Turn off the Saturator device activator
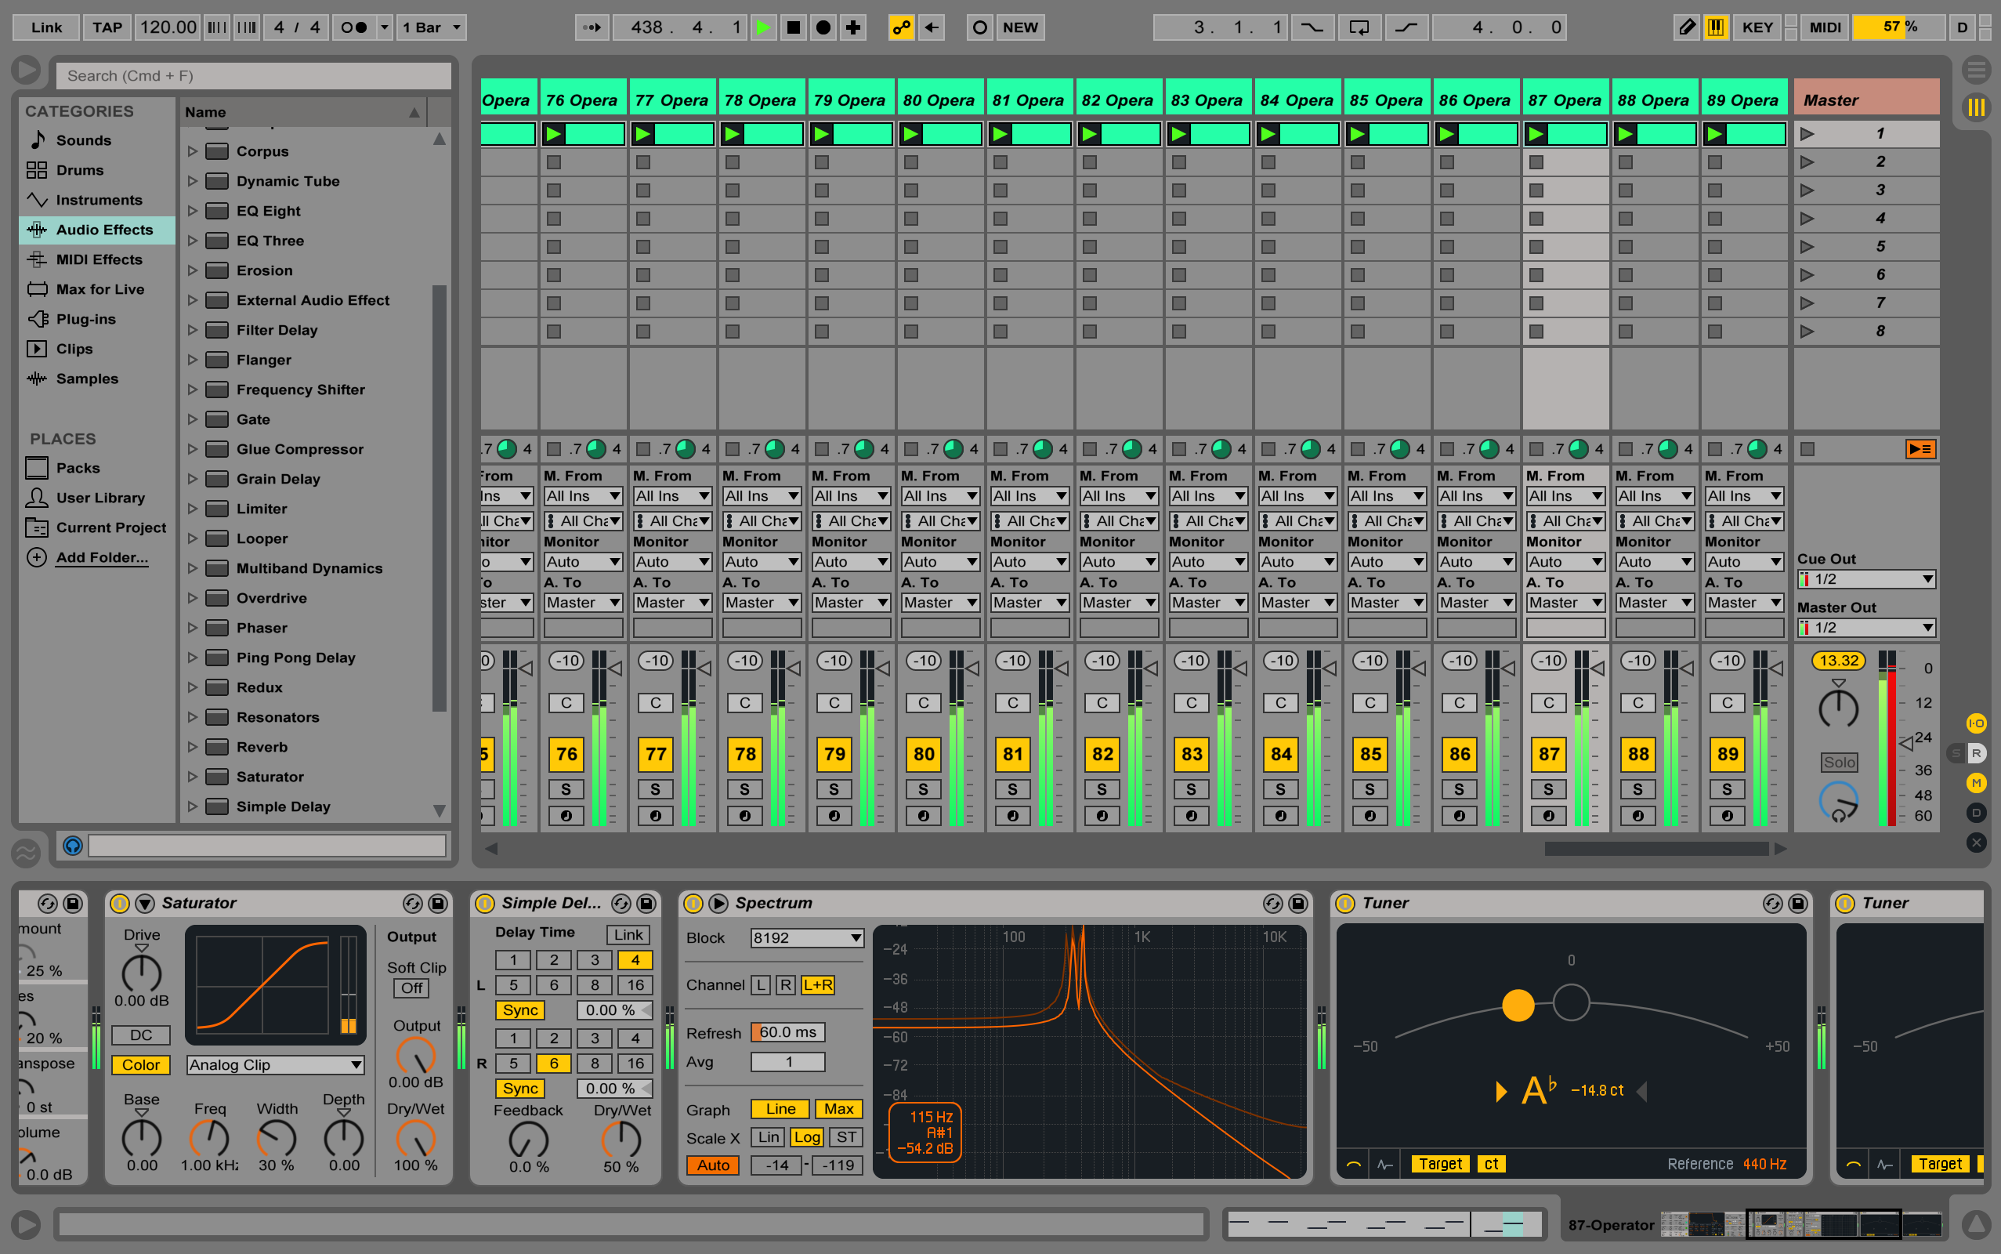Viewport: 2001px width, 1254px height. tap(119, 903)
